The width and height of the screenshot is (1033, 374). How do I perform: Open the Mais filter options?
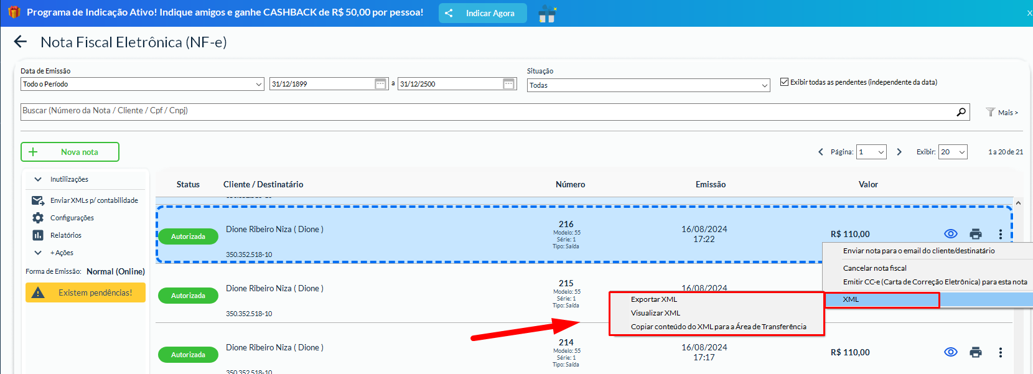point(1003,113)
